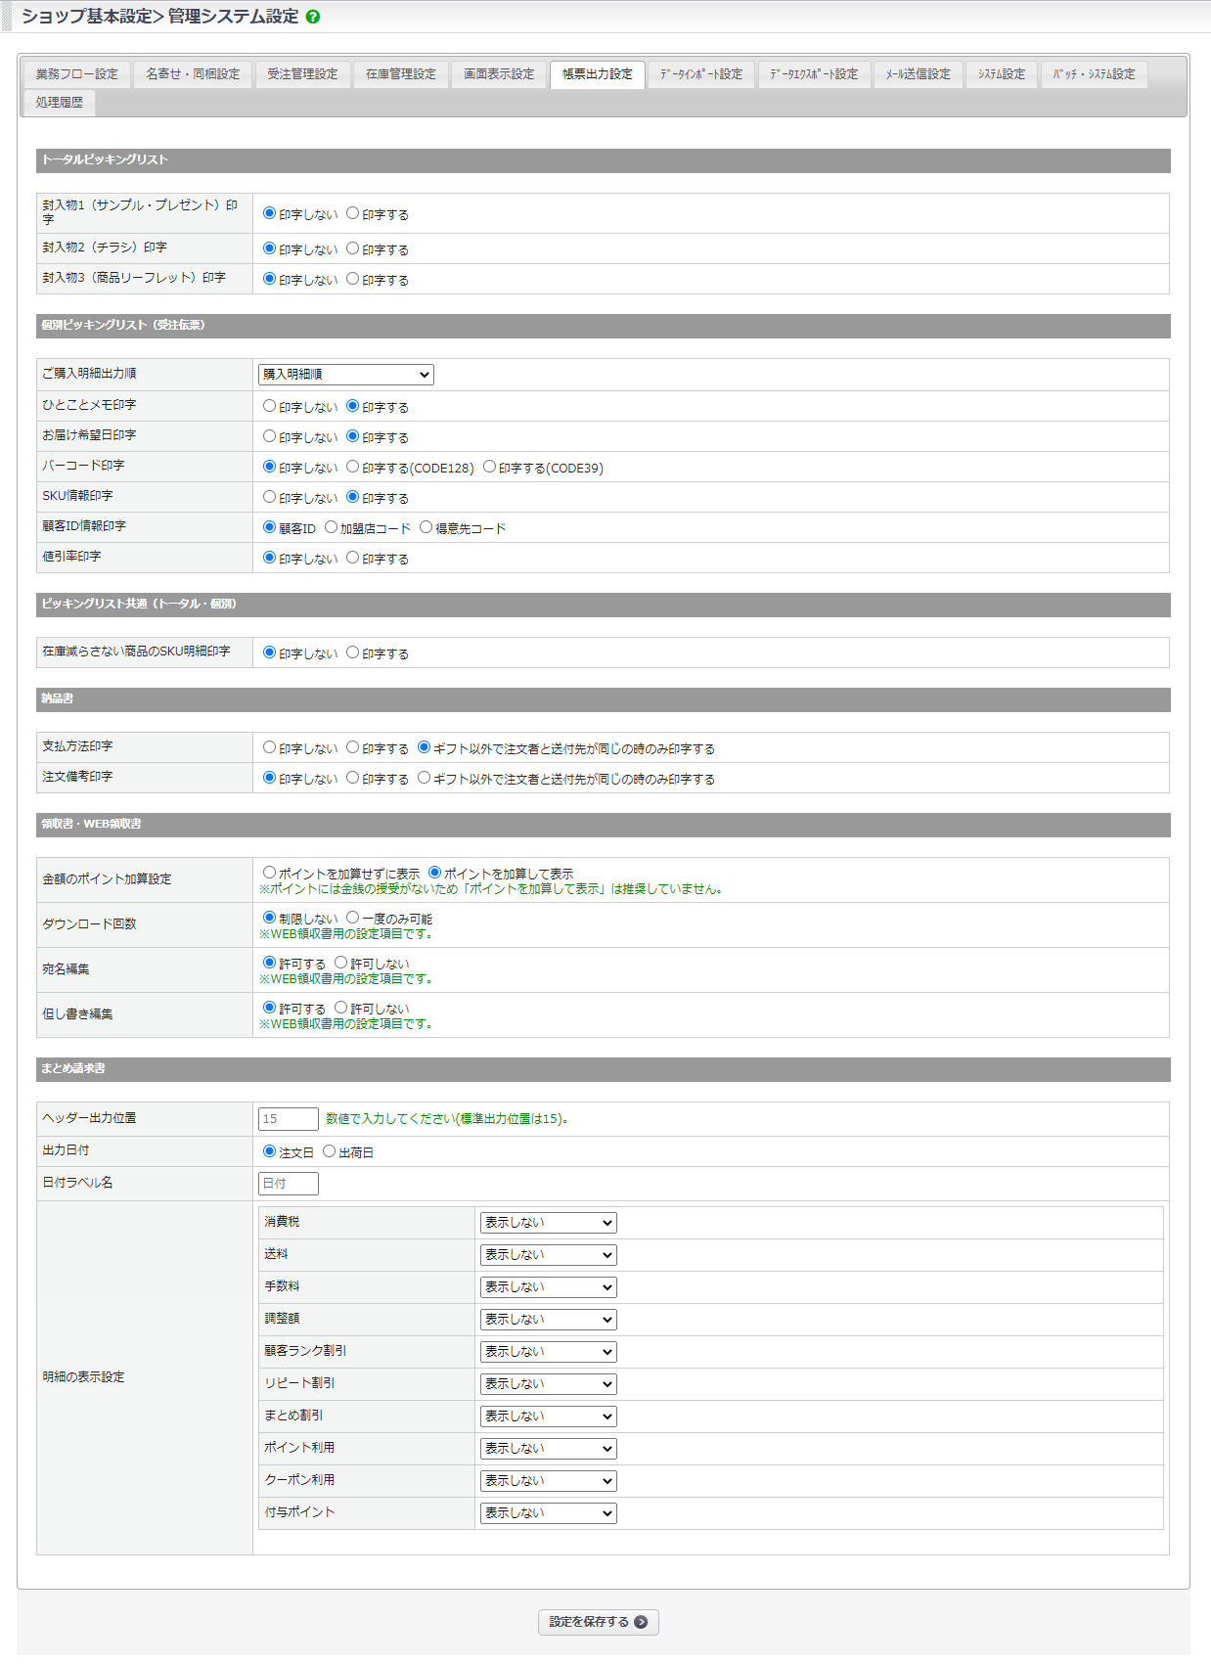The width and height of the screenshot is (1211, 1664).
Task: Select 許可しない for 宛名編集
Action: pyautogui.click(x=341, y=963)
